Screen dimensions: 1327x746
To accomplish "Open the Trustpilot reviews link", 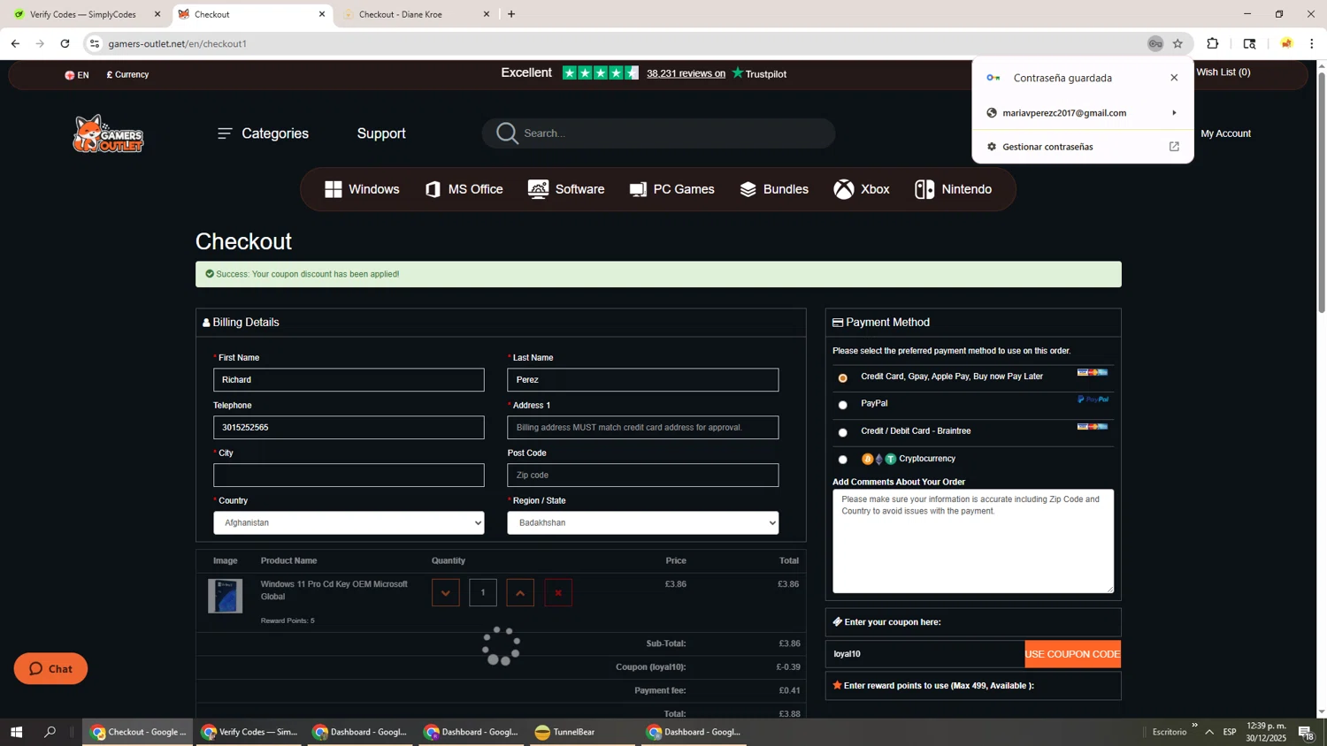I will coord(686,74).
